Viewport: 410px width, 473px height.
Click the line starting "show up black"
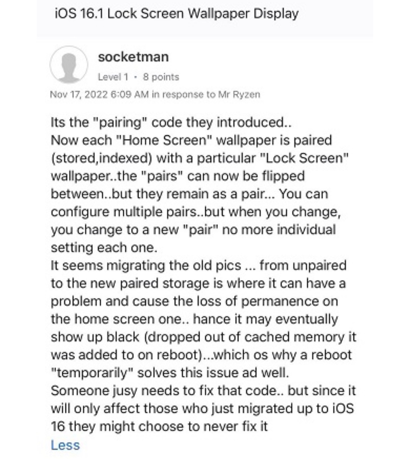[x=203, y=337]
